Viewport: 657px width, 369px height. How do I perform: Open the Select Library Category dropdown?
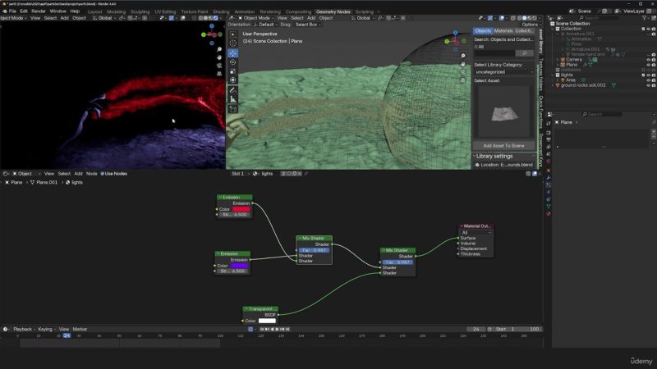point(503,72)
